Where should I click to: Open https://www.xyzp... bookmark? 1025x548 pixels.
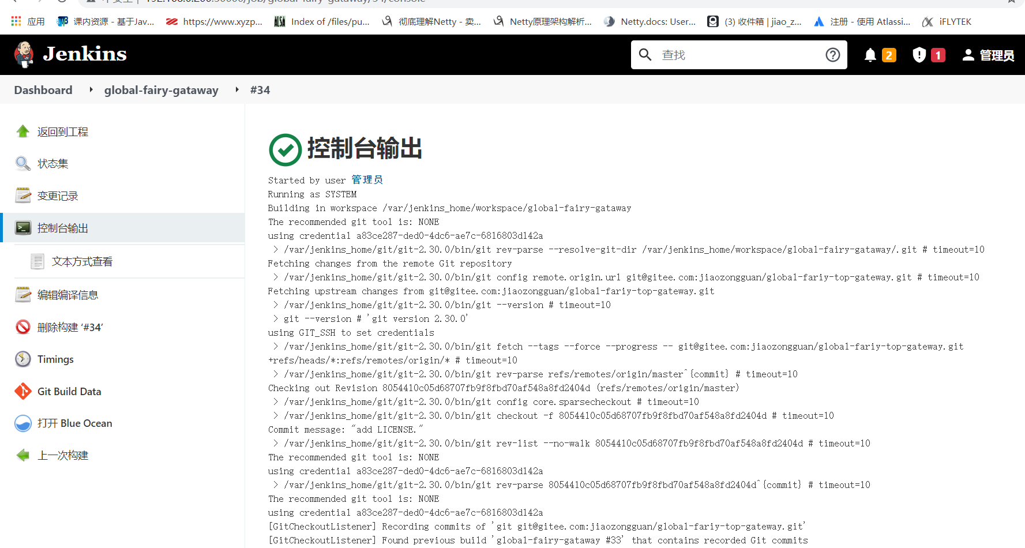click(214, 21)
